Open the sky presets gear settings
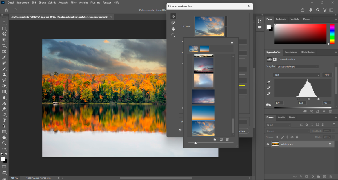The width and height of the screenshot is (338, 180). 232,43
